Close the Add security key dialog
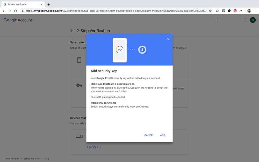Viewport: 259px width, 162px height. (x=168, y=39)
